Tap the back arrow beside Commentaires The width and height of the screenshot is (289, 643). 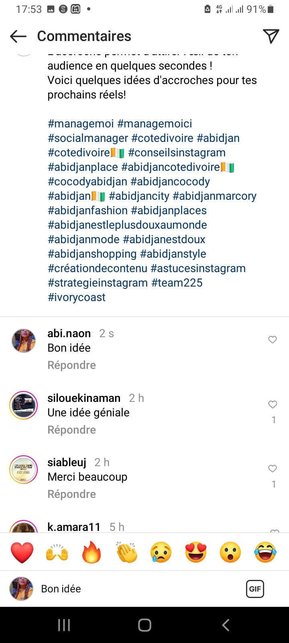tap(18, 36)
